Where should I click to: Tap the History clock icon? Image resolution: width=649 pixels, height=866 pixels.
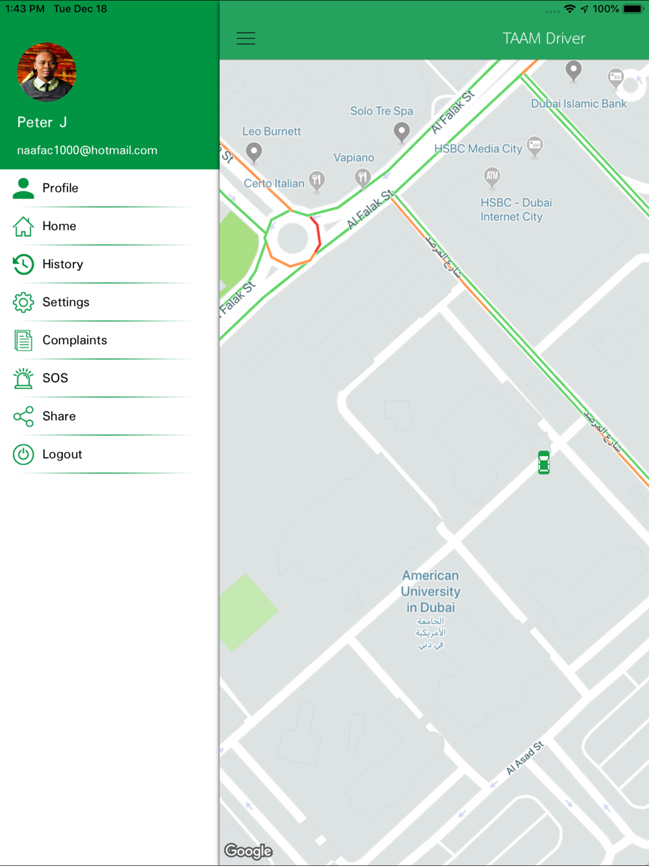point(23,264)
